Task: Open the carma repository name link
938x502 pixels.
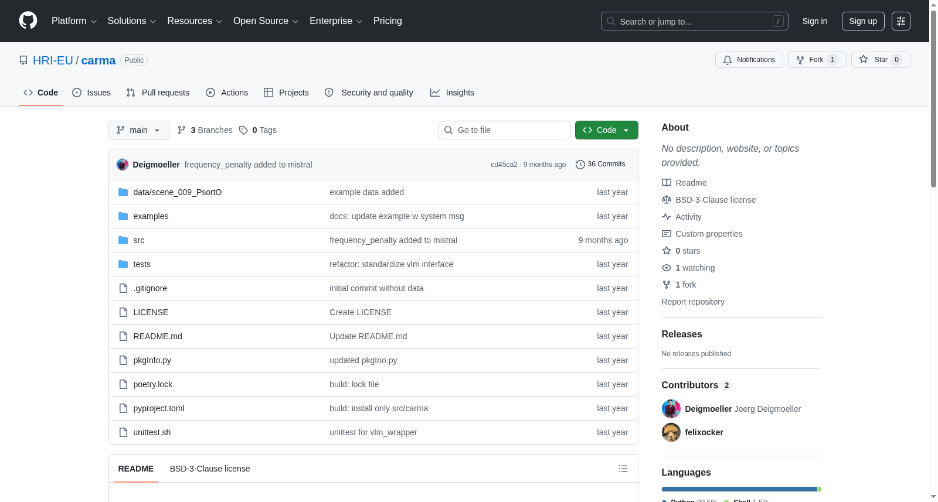Action: pos(98,60)
